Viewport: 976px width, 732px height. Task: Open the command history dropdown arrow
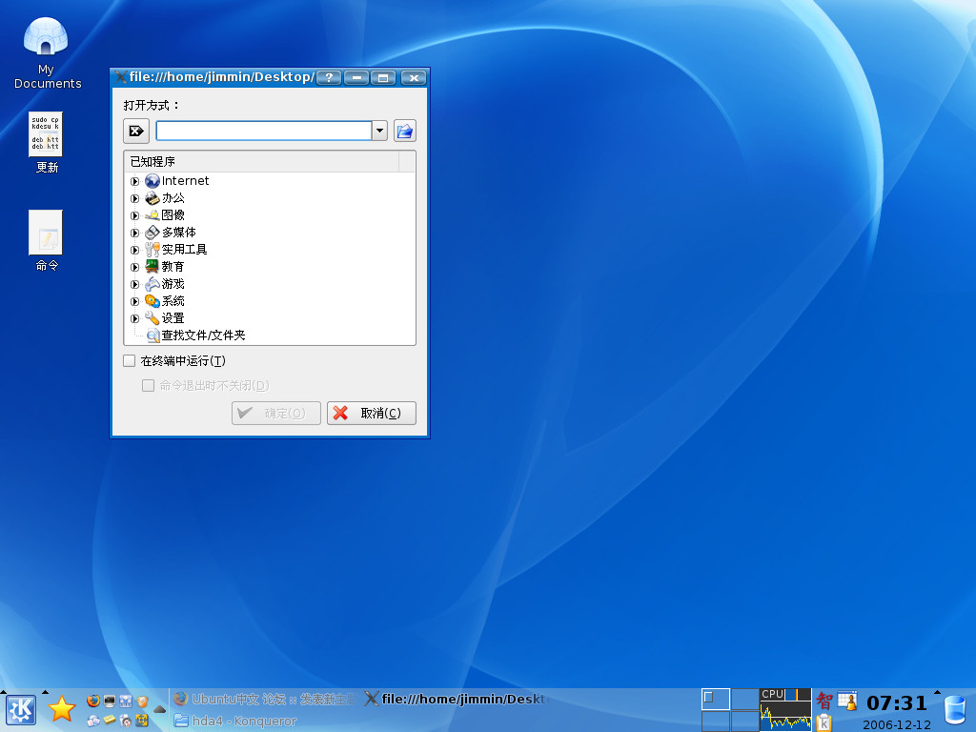point(380,131)
